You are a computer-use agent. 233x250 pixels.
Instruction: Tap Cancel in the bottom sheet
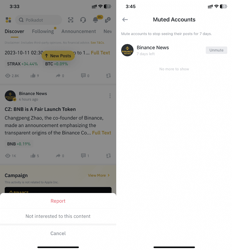coord(58,234)
